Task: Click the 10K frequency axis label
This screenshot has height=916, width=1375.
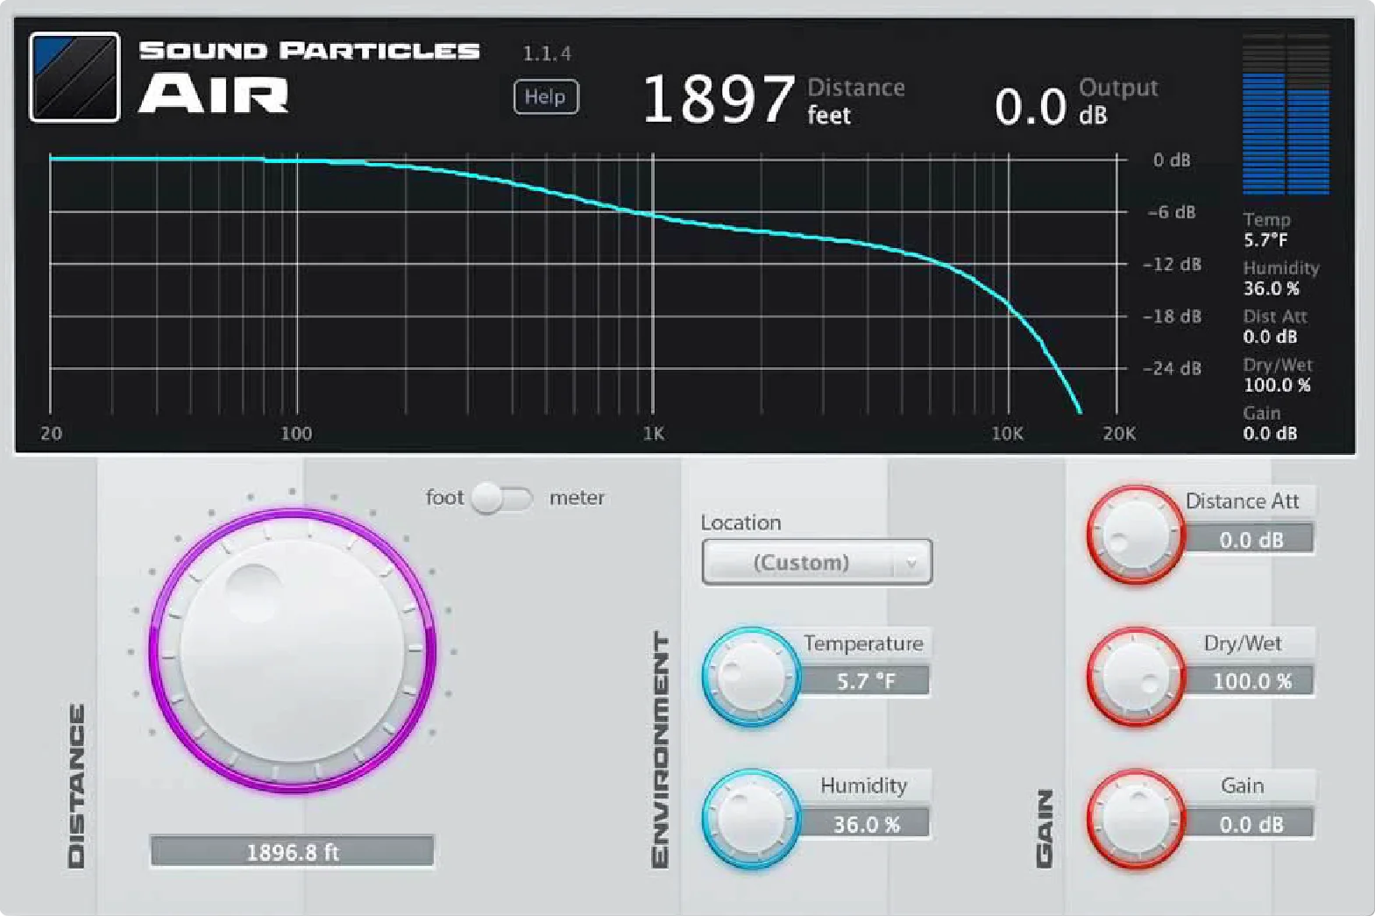Action: tap(1007, 433)
